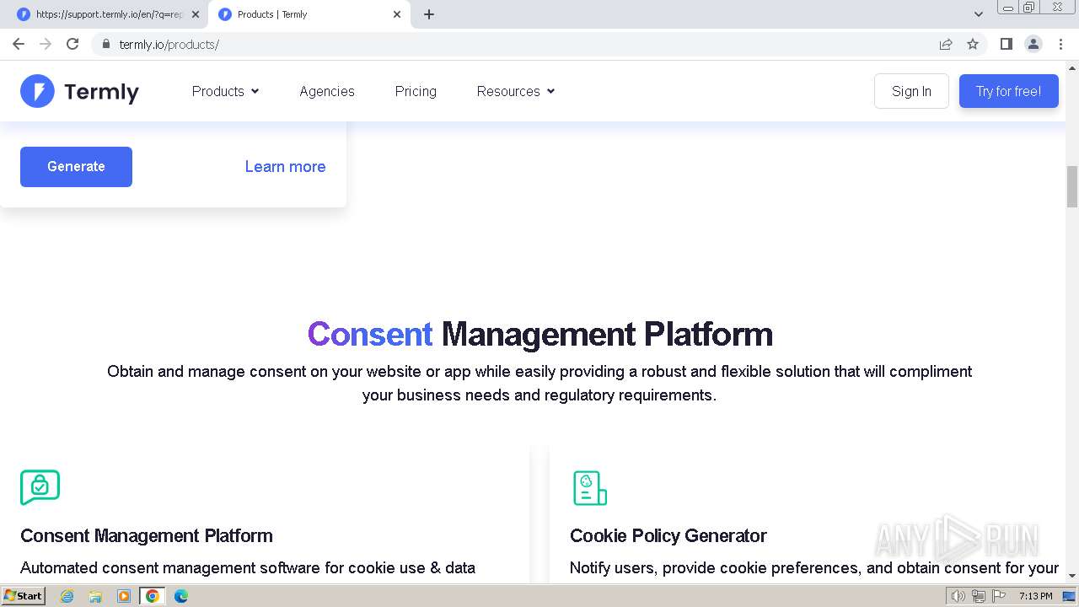Open File Explorer from taskbar

(x=95, y=596)
